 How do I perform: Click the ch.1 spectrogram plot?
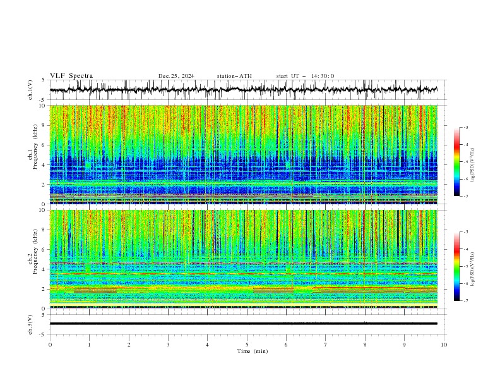(243, 154)
